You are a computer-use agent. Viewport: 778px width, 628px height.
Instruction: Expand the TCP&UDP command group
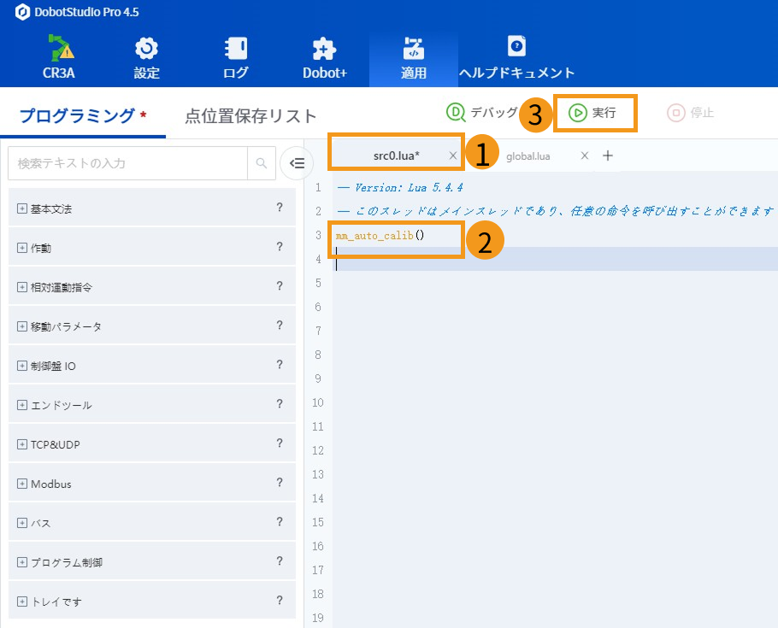(22, 444)
